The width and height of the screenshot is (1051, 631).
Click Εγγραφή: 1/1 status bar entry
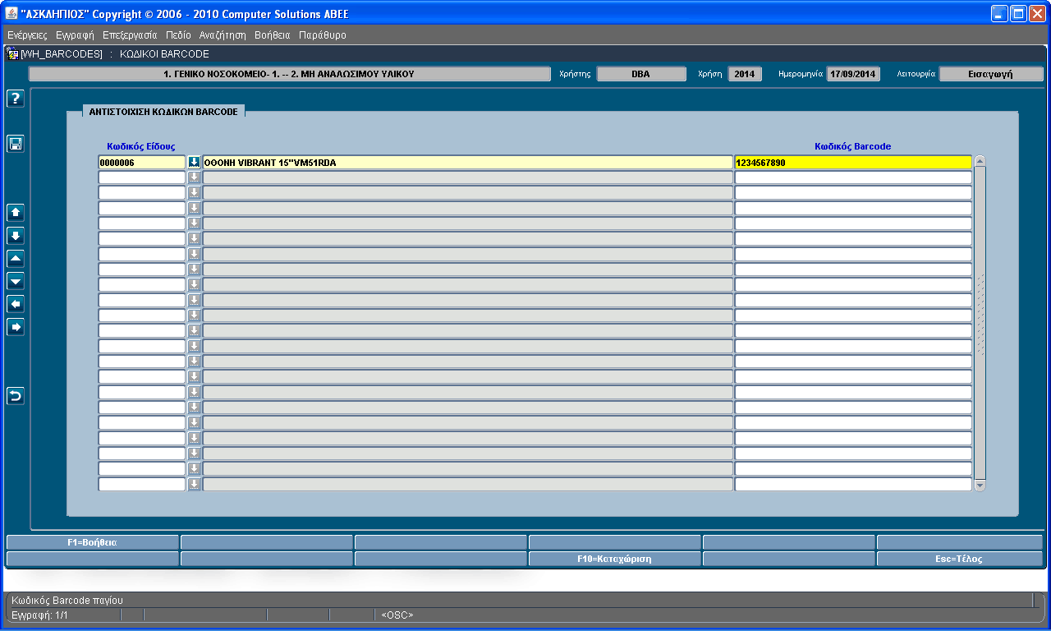pos(39,615)
